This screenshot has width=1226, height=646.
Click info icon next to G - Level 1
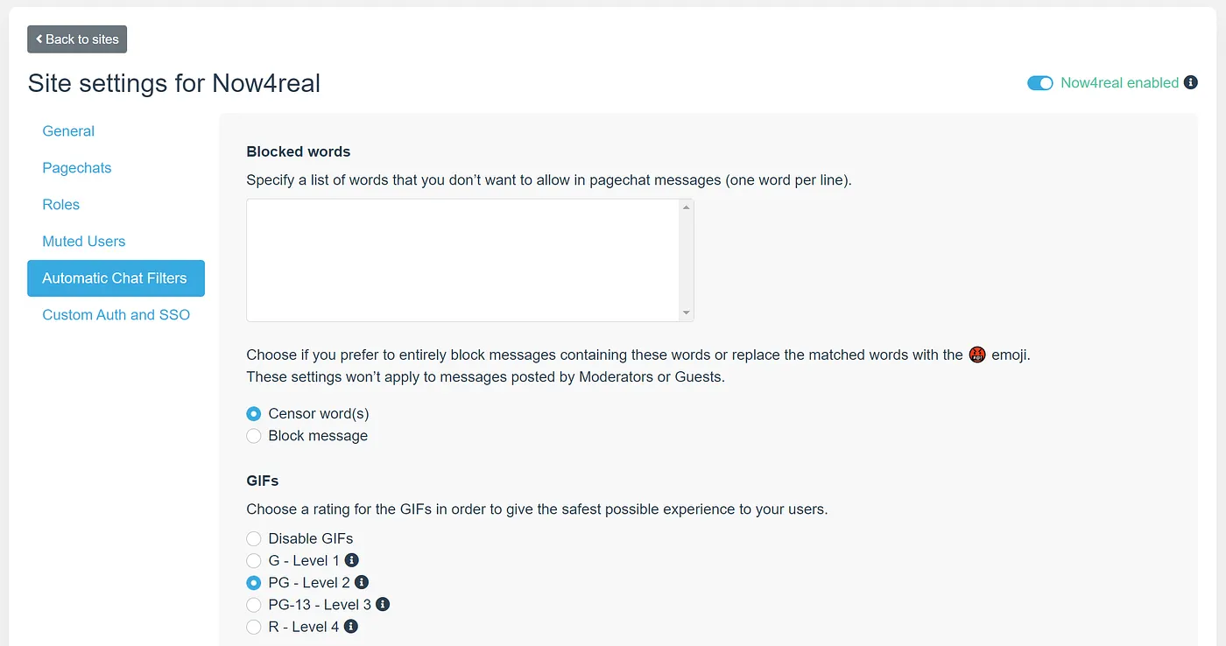[x=352, y=560]
